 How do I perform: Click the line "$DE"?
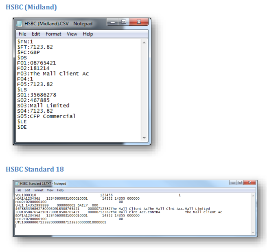pos(22,127)
